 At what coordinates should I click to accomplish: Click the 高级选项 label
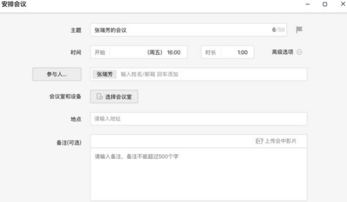click(283, 52)
